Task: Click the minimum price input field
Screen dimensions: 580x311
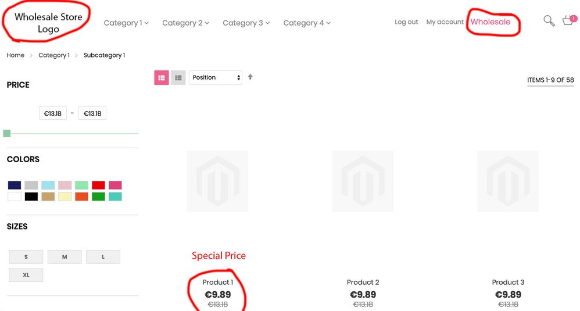Action: [x=53, y=113]
